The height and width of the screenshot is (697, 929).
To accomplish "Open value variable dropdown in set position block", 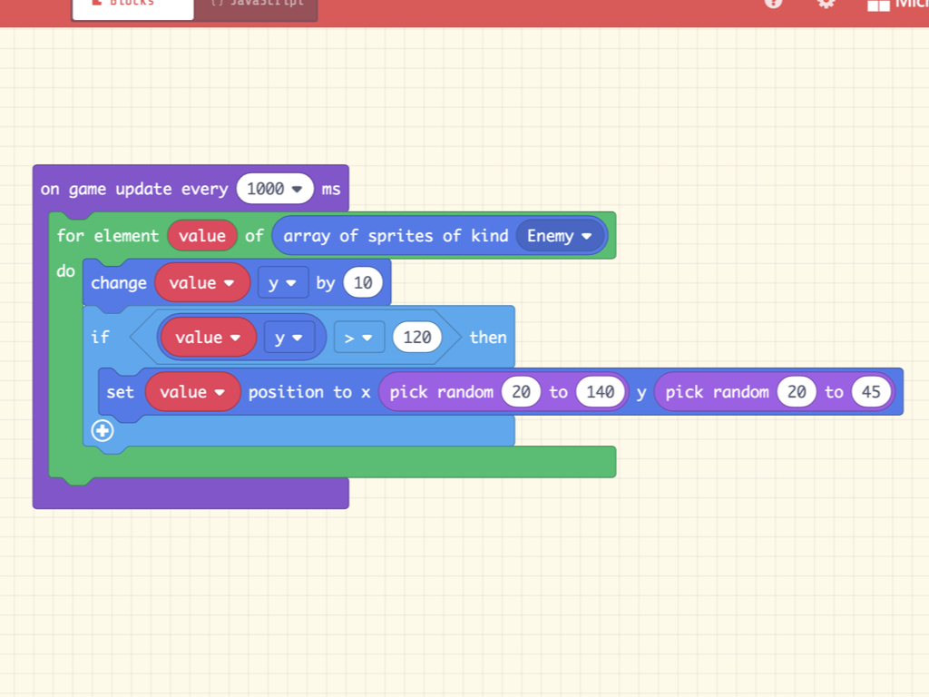I will [x=192, y=392].
